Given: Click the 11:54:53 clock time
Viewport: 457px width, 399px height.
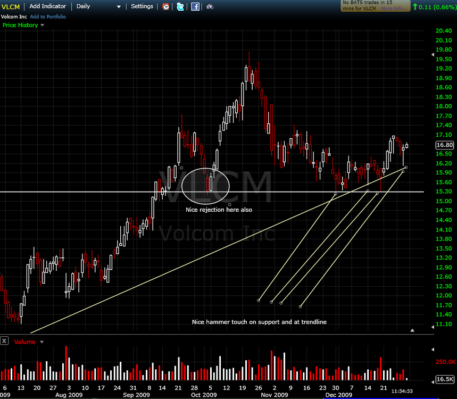Looking at the screenshot, I should 402,391.
